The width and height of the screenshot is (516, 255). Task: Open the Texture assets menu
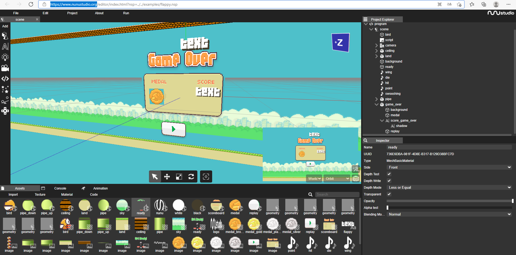coord(40,195)
